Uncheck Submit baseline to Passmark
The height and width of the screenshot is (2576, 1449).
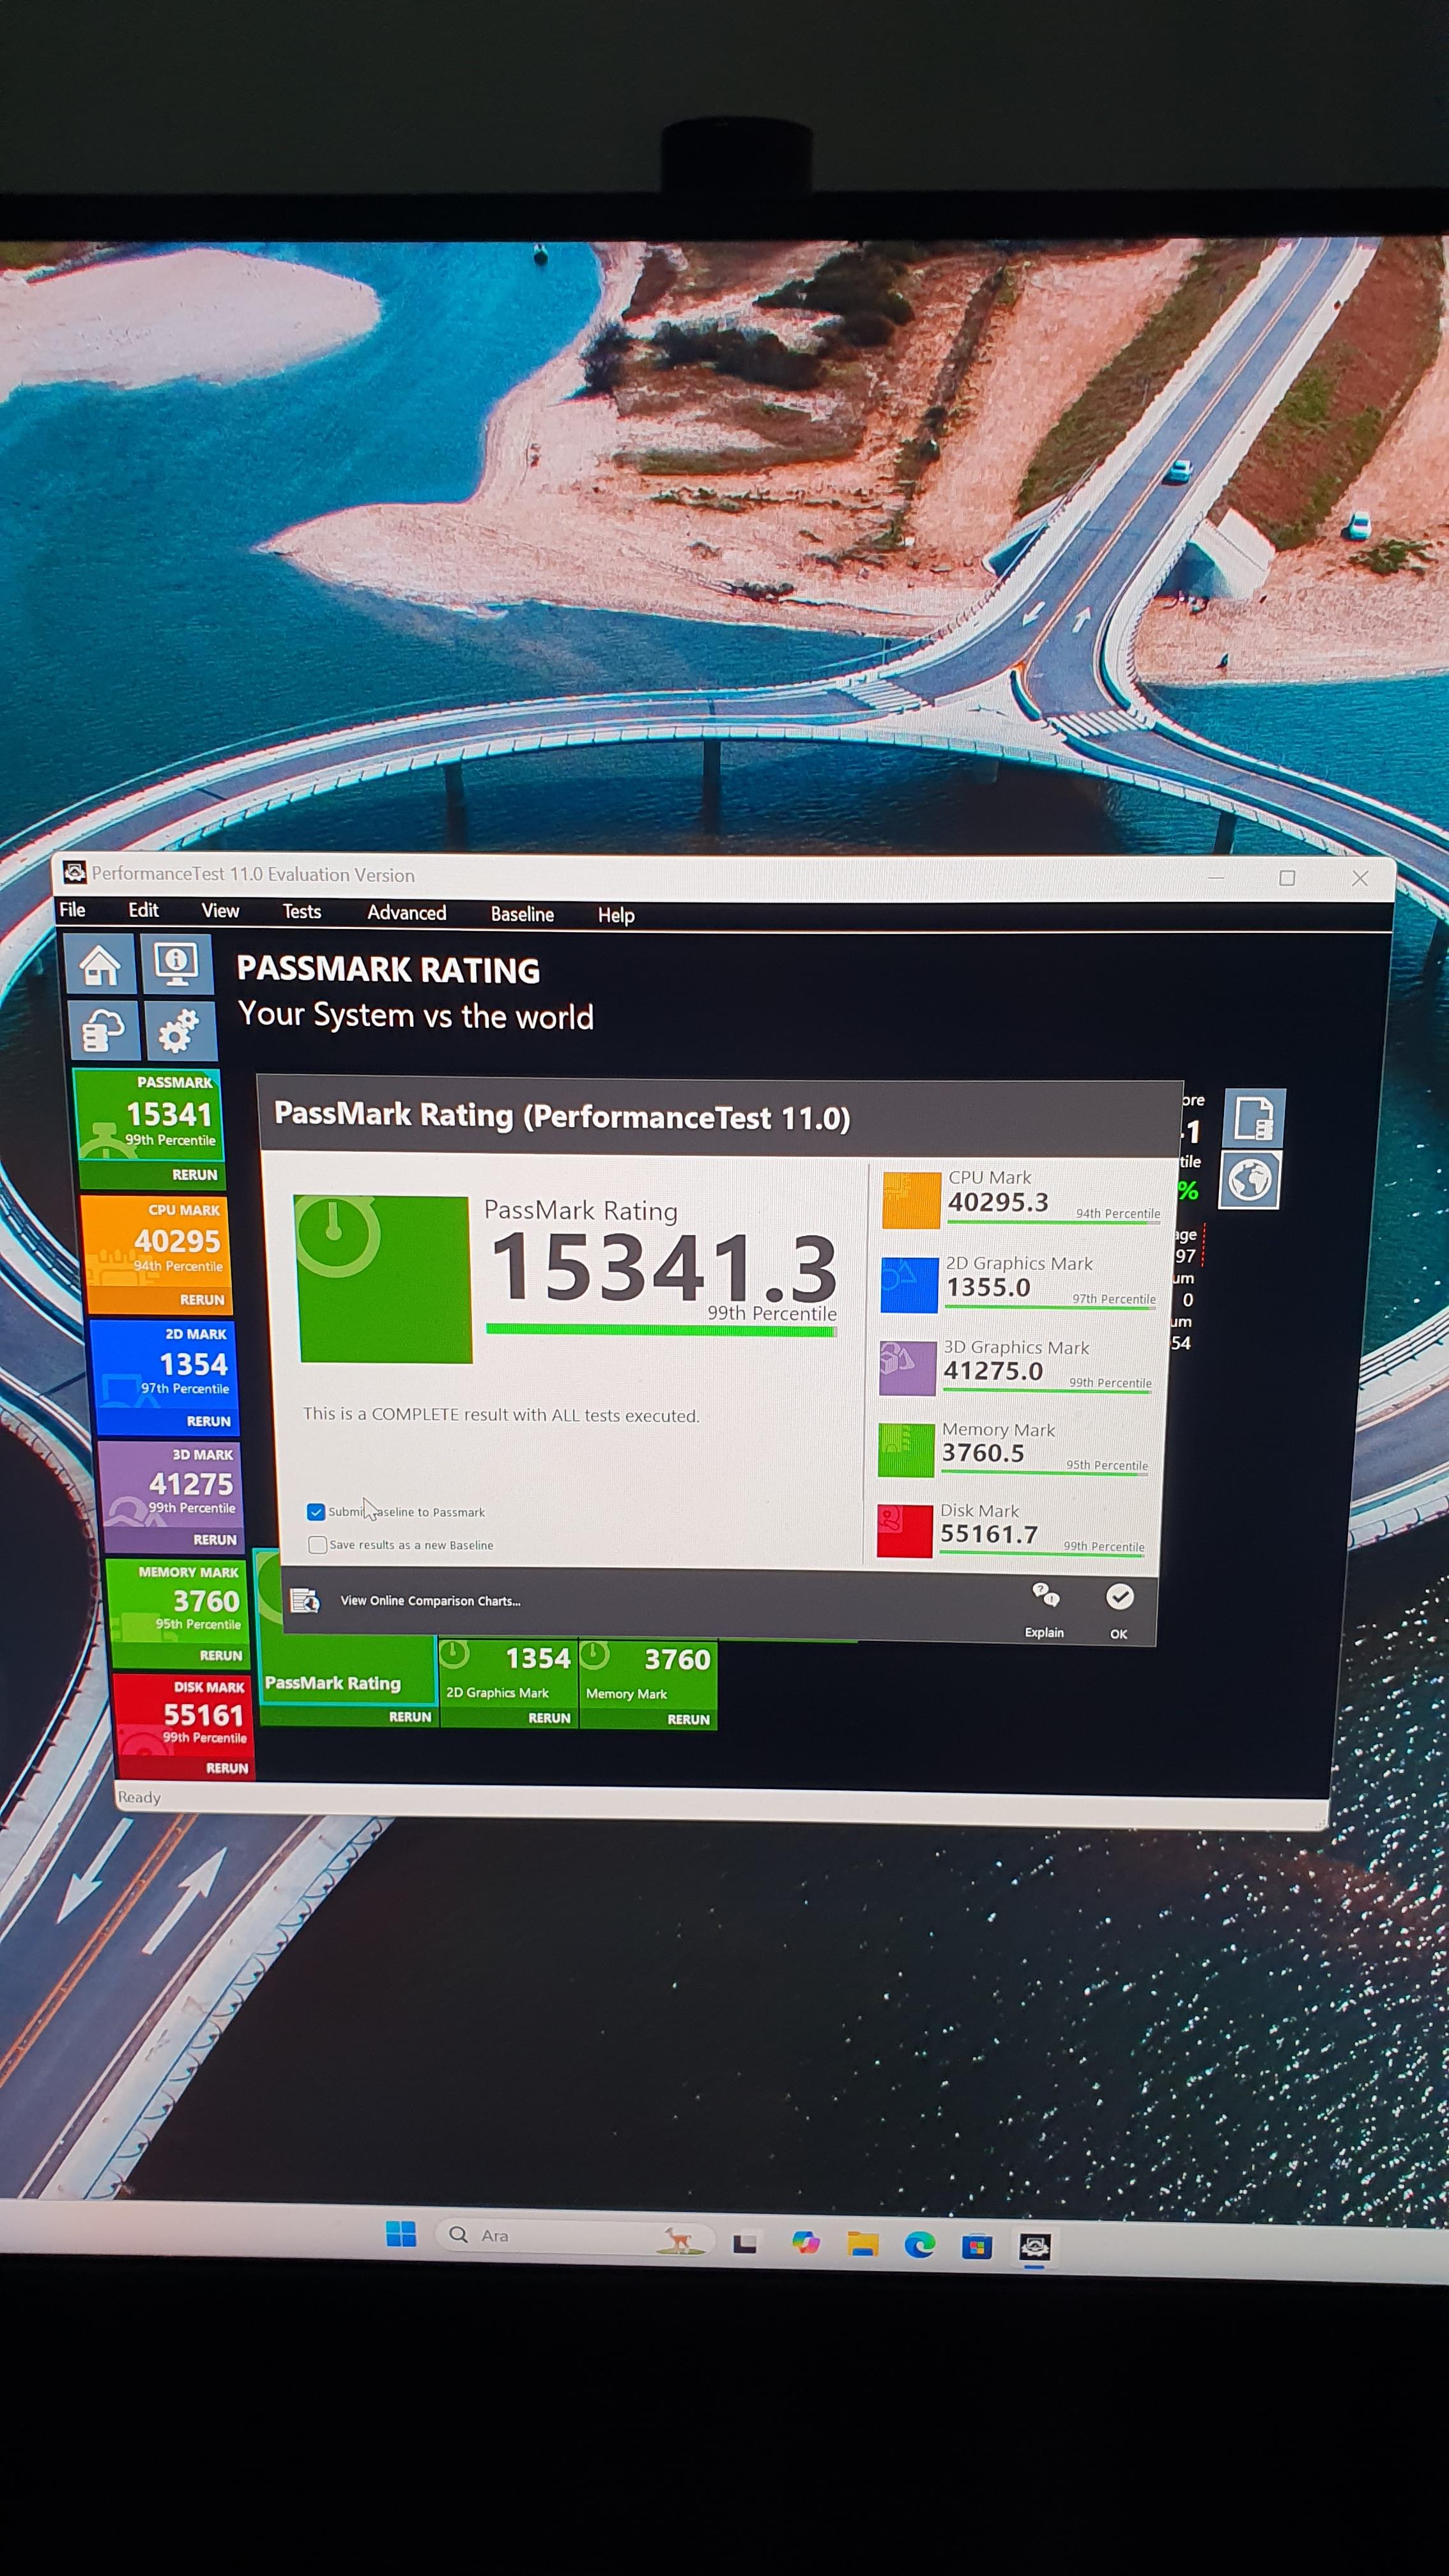click(316, 1511)
